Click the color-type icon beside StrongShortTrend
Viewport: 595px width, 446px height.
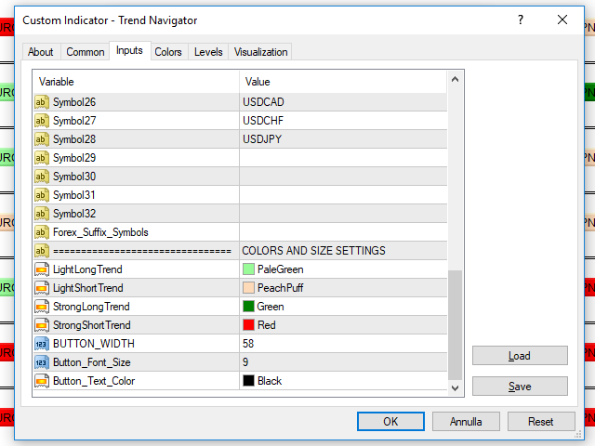[x=42, y=325]
